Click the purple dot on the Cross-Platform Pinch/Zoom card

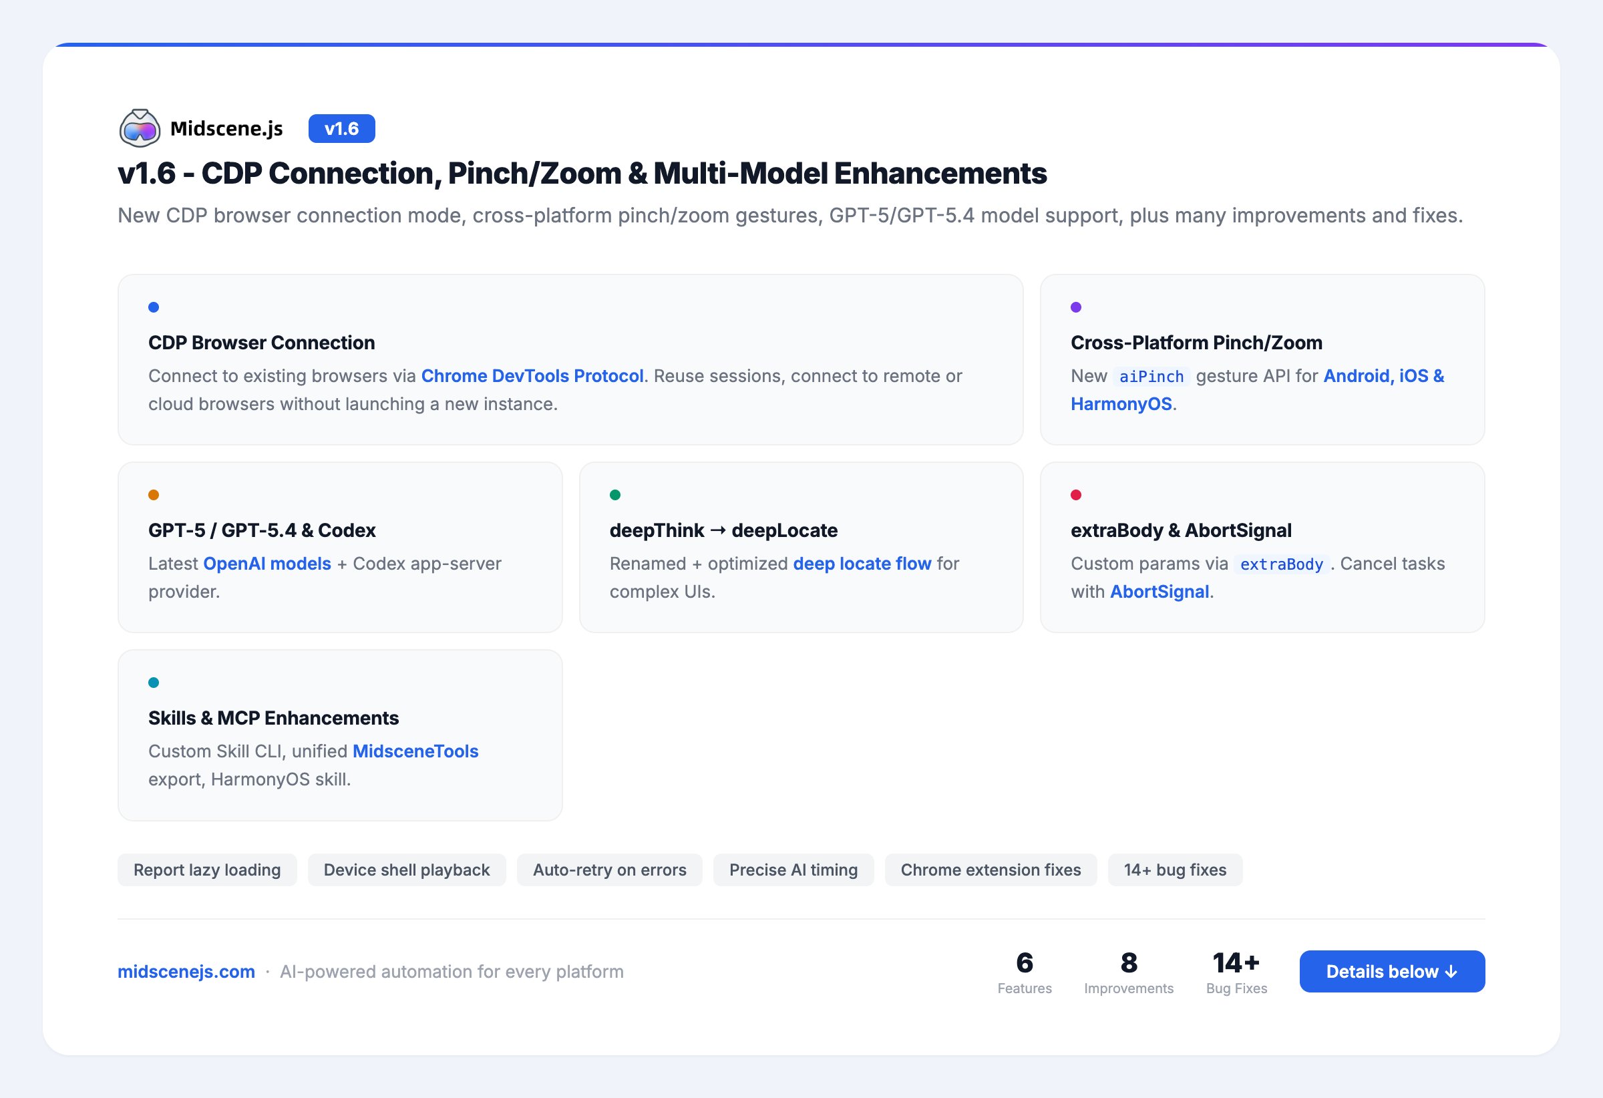(x=1076, y=308)
